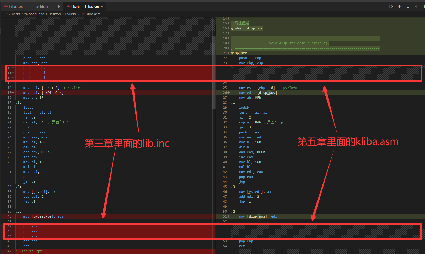Viewport: 425px width, 254px height.
Task: Click the unsaved dot on lib.inc tab
Action: point(59,7)
